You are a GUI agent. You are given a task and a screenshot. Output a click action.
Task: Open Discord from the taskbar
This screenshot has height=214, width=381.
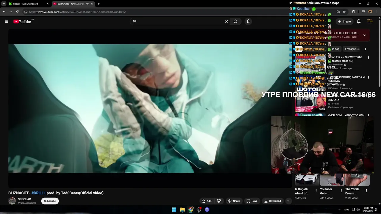click(x=207, y=210)
